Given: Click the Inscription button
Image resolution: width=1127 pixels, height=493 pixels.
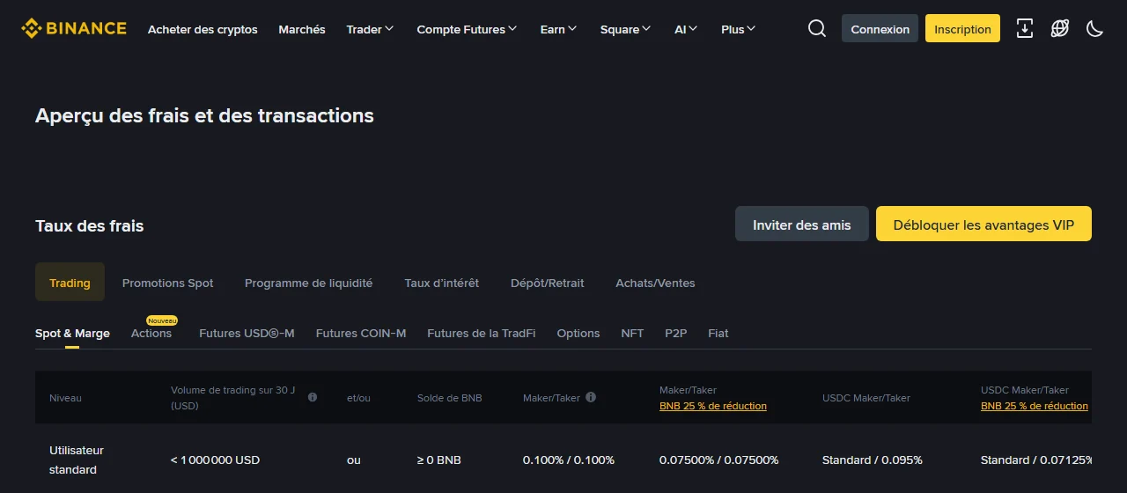Looking at the screenshot, I should pyautogui.click(x=962, y=28).
